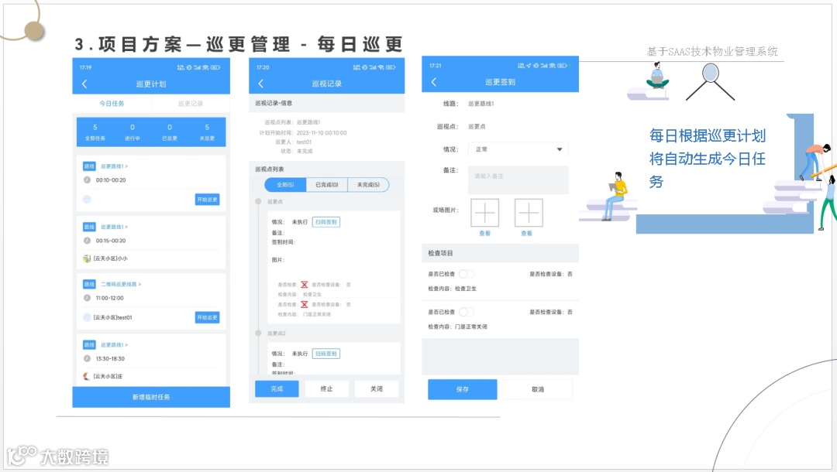Click clock icon beside 00:15-00:20
Viewport: 837px width, 472px height.
point(87,241)
